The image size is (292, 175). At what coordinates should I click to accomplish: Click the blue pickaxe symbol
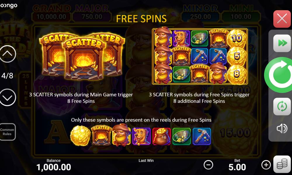pos(202,136)
